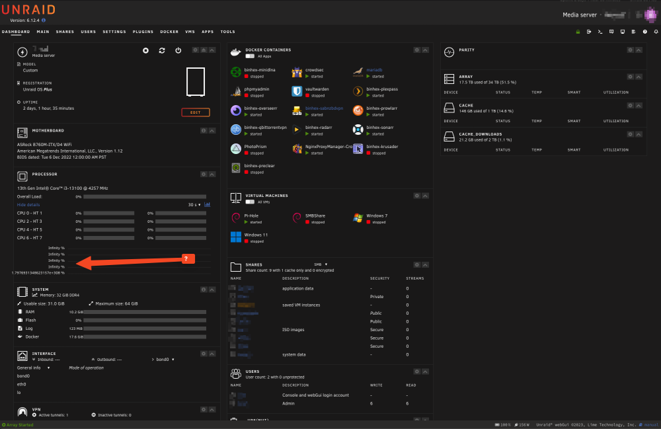The height and width of the screenshot is (429, 661).
Task: Collapse the Array panel
Action: tap(639, 77)
